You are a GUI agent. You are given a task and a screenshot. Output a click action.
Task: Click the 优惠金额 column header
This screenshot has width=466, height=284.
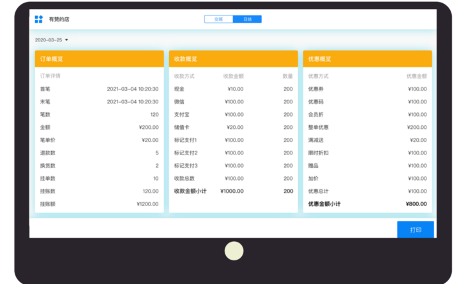pyautogui.click(x=417, y=76)
